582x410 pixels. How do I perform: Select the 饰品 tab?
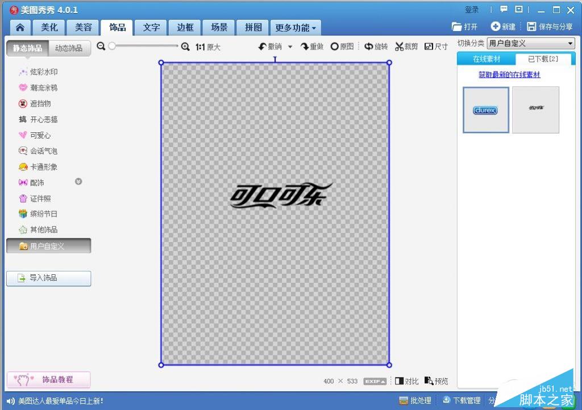(117, 27)
